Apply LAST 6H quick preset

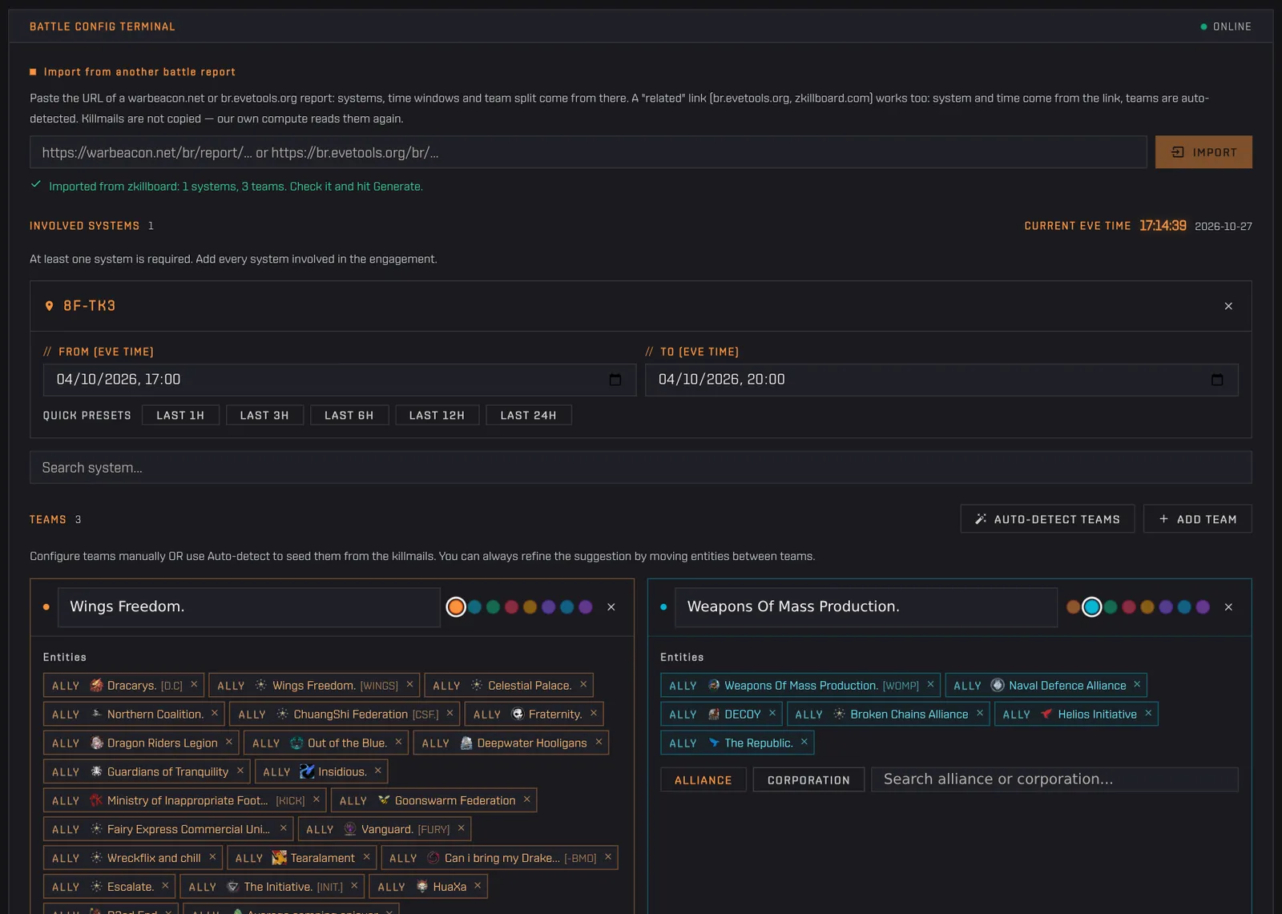tap(349, 416)
